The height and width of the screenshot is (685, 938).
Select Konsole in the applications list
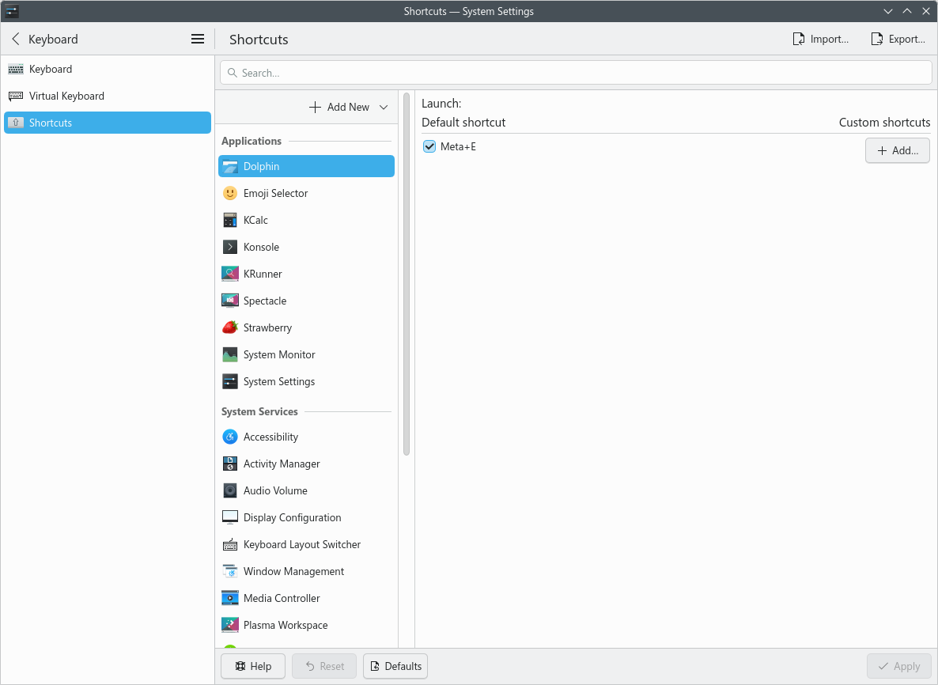coord(306,247)
